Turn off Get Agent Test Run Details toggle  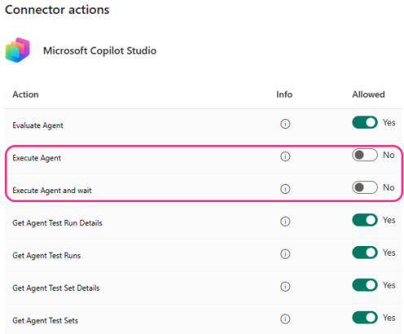click(x=365, y=220)
